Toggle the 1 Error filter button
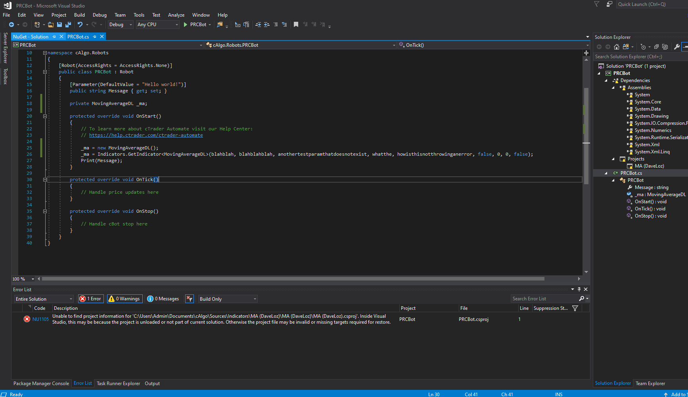 91,299
